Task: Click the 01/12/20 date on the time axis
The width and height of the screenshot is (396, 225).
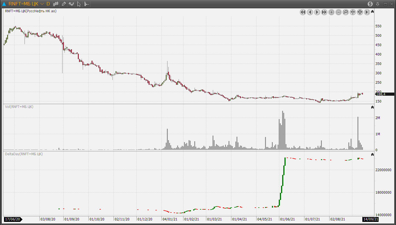Action: [x=145, y=219]
